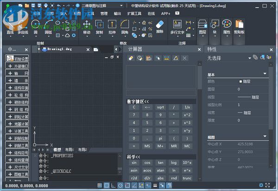
Task: Expand the 外部接口 item in left panel
Action: [17, 66]
